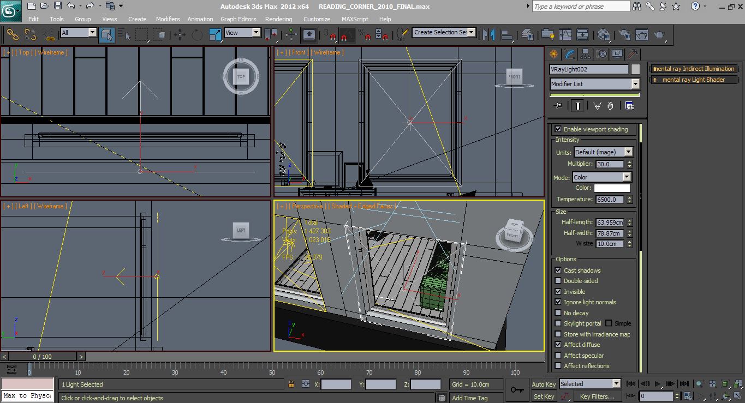Click the Bind to Space Warp tool
Image resolution: width=745 pixels, height=403 pixels.
(x=49, y=35)
